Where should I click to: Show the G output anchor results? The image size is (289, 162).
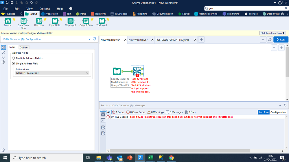pyautogui.click(x=103, y=127)
